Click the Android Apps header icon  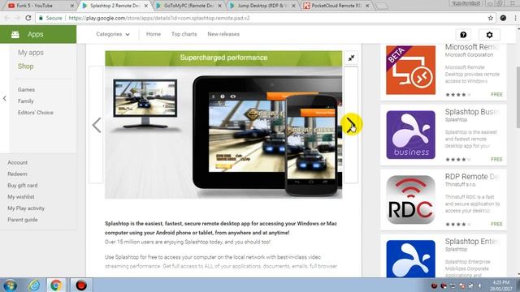click(x=15, y=34)
